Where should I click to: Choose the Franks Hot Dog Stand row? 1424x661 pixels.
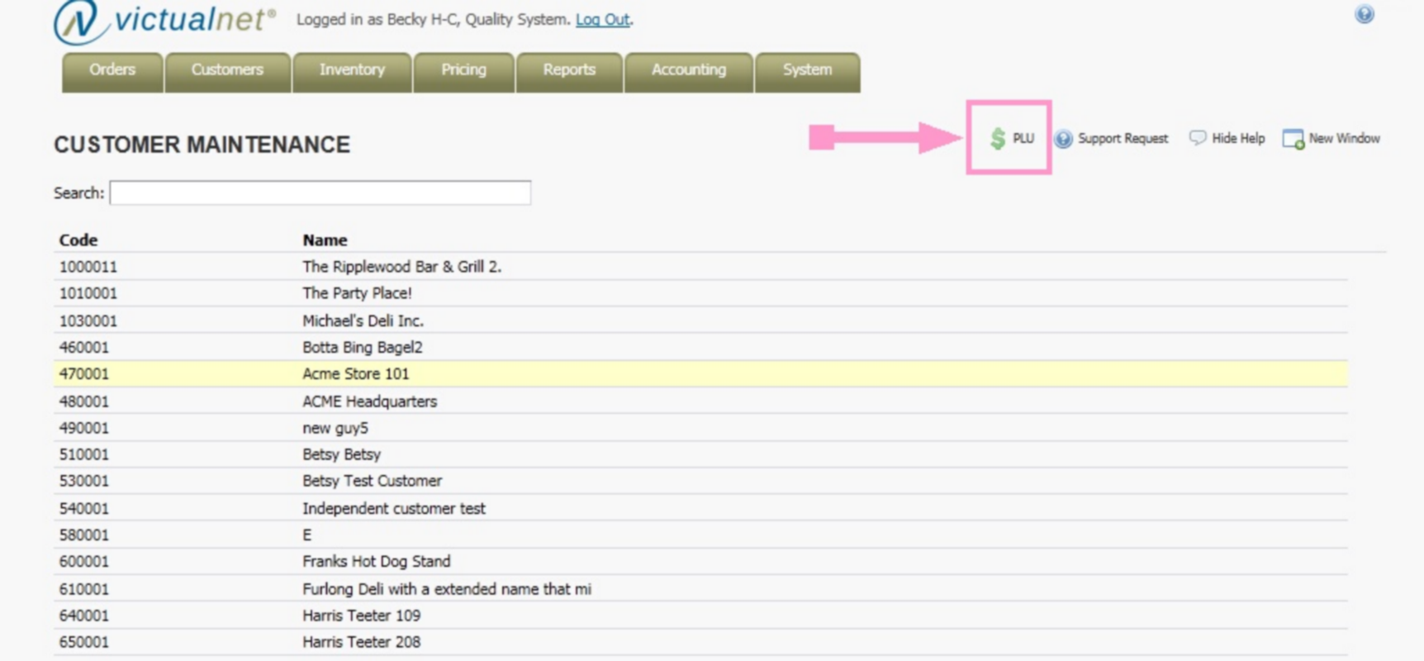[x=376, y=562]
